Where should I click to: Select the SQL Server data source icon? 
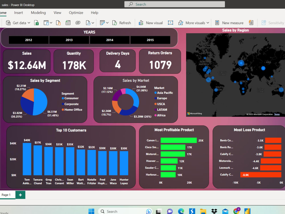pyautogui.click(x=58, y=22)
